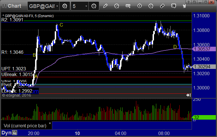Viewport: 217px width, 137px height.
Task: Click the 1.30000 price axis label
Action: pyautogui.click(x=201, y=88)
